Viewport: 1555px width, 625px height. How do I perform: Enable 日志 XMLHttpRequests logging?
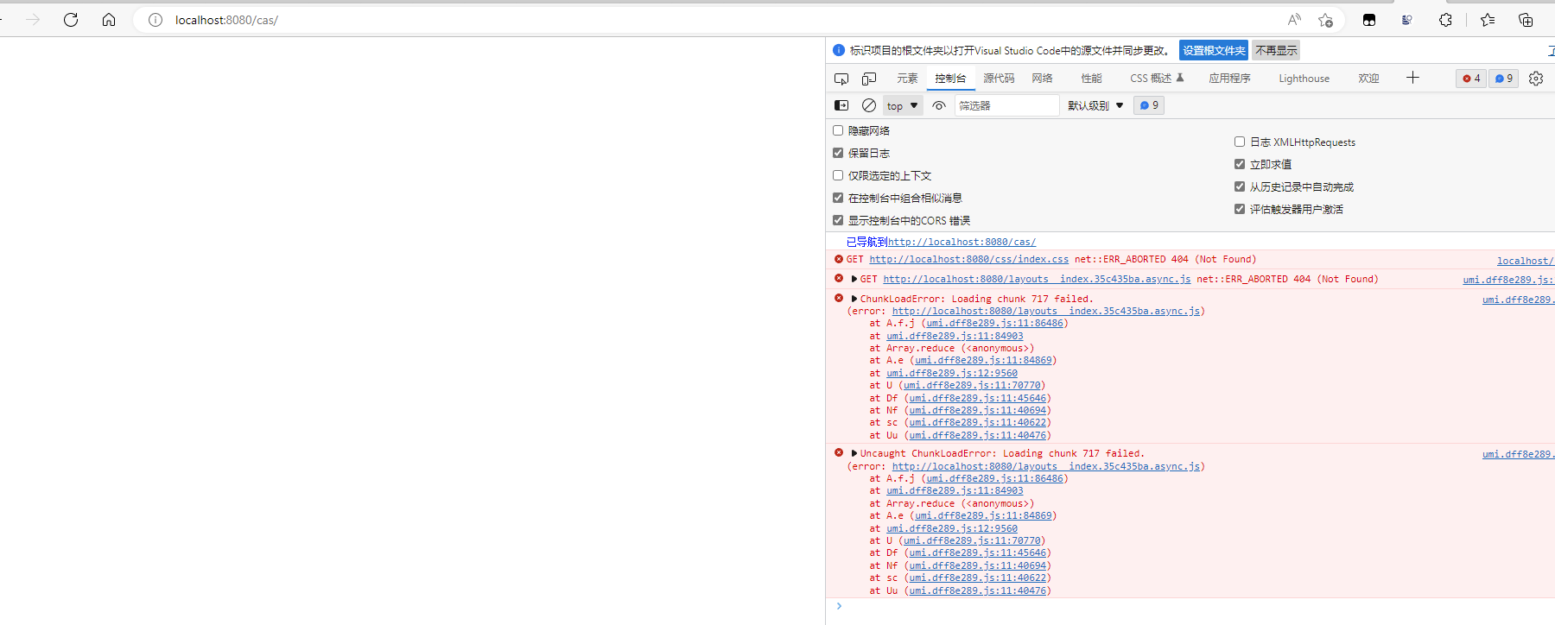point(1240,142)
